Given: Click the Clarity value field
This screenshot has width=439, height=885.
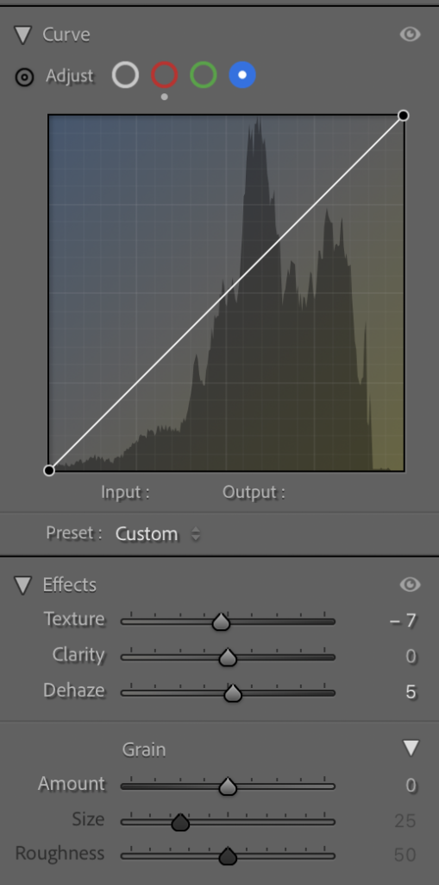Looking at the screenshot, I should pos(411,656).
